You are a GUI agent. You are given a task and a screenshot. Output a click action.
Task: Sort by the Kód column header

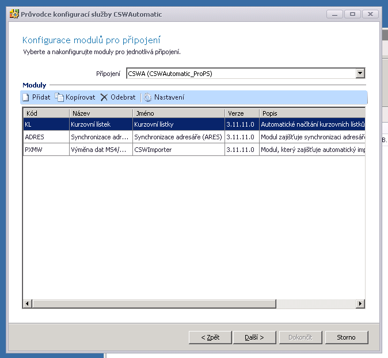pyautogui.click(x=45, y=113)
